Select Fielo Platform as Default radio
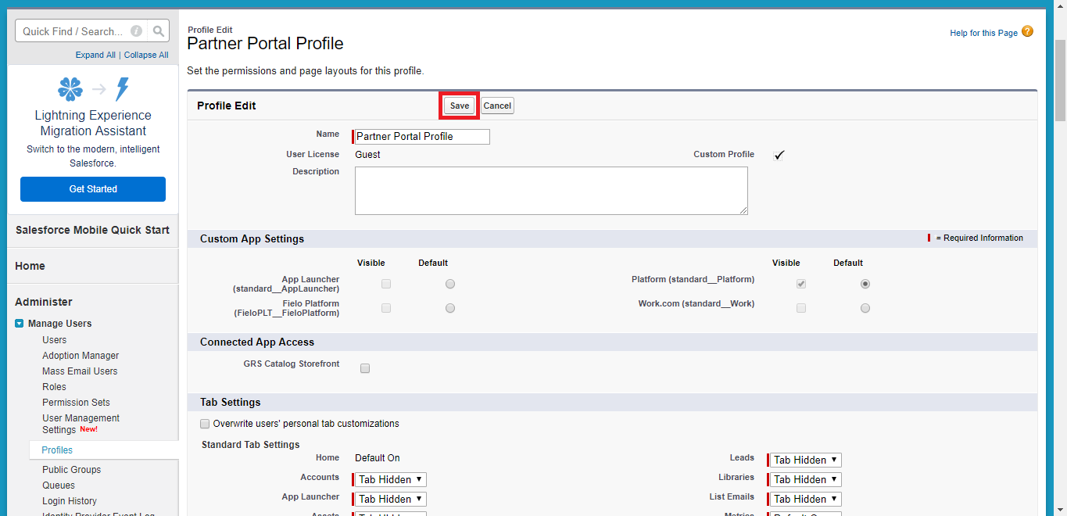This screenshot has height=516, width=1067. 450,308
